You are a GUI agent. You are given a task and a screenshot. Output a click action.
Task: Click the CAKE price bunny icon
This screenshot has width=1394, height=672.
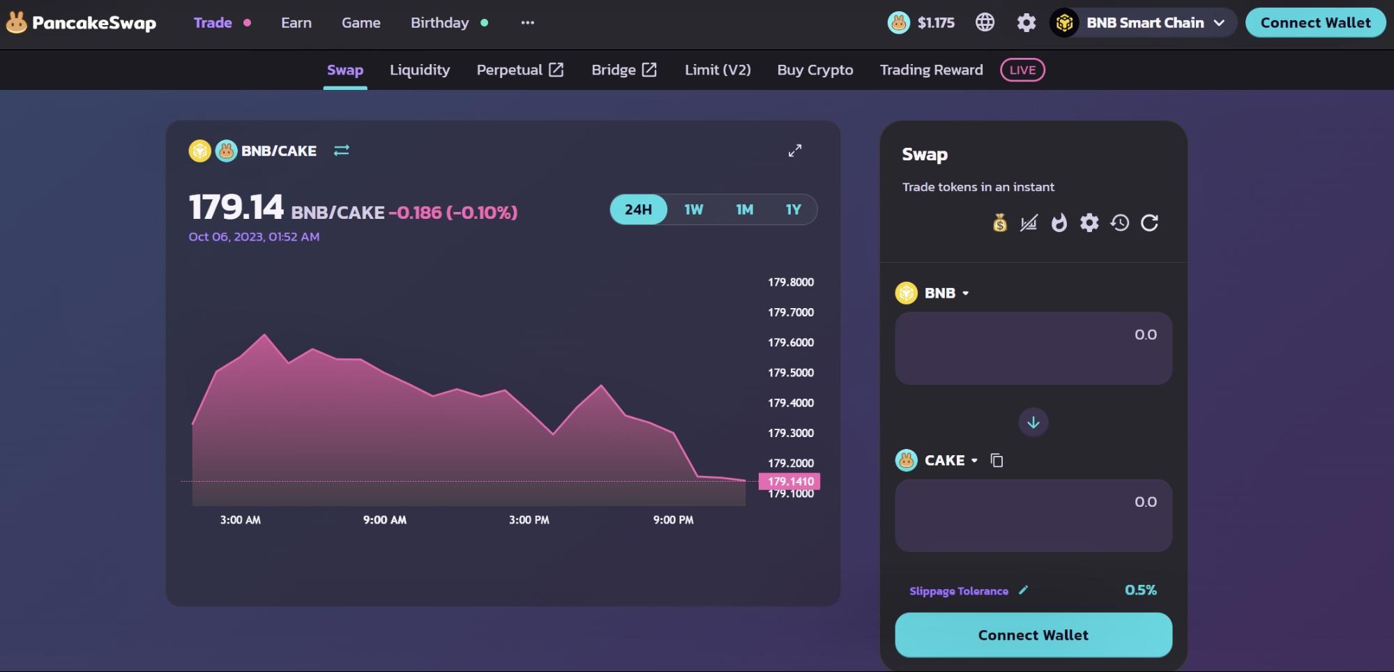(x=899, y=22)
